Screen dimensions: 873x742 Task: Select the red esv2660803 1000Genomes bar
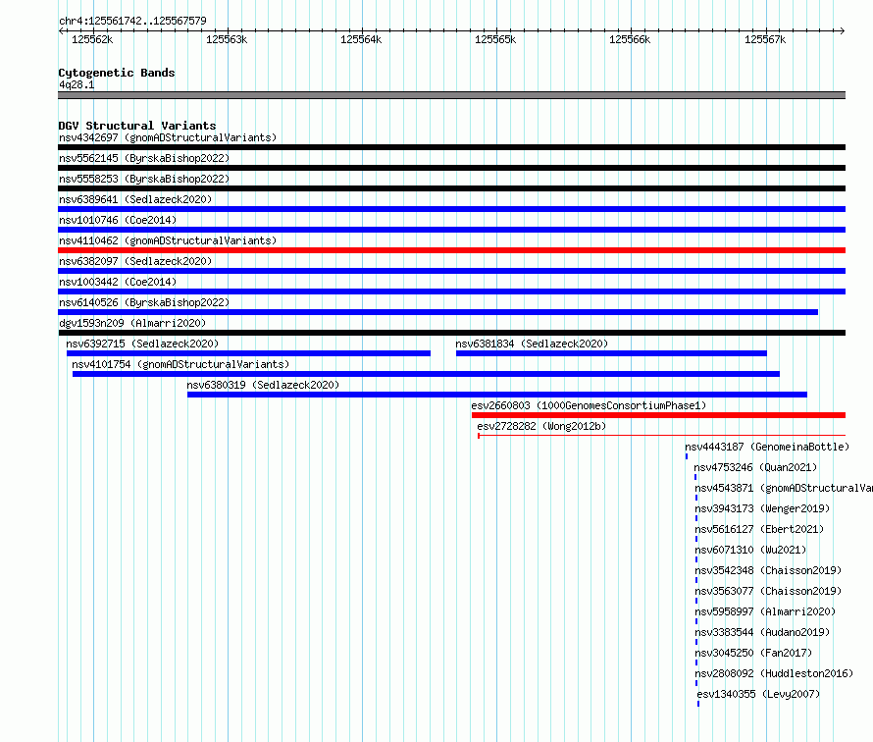tap(658, 415)
